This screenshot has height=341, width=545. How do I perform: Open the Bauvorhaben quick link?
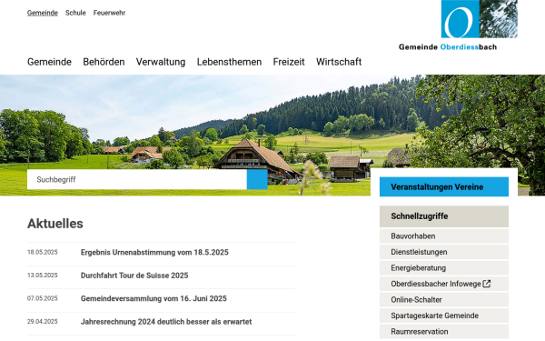(444, 236)
